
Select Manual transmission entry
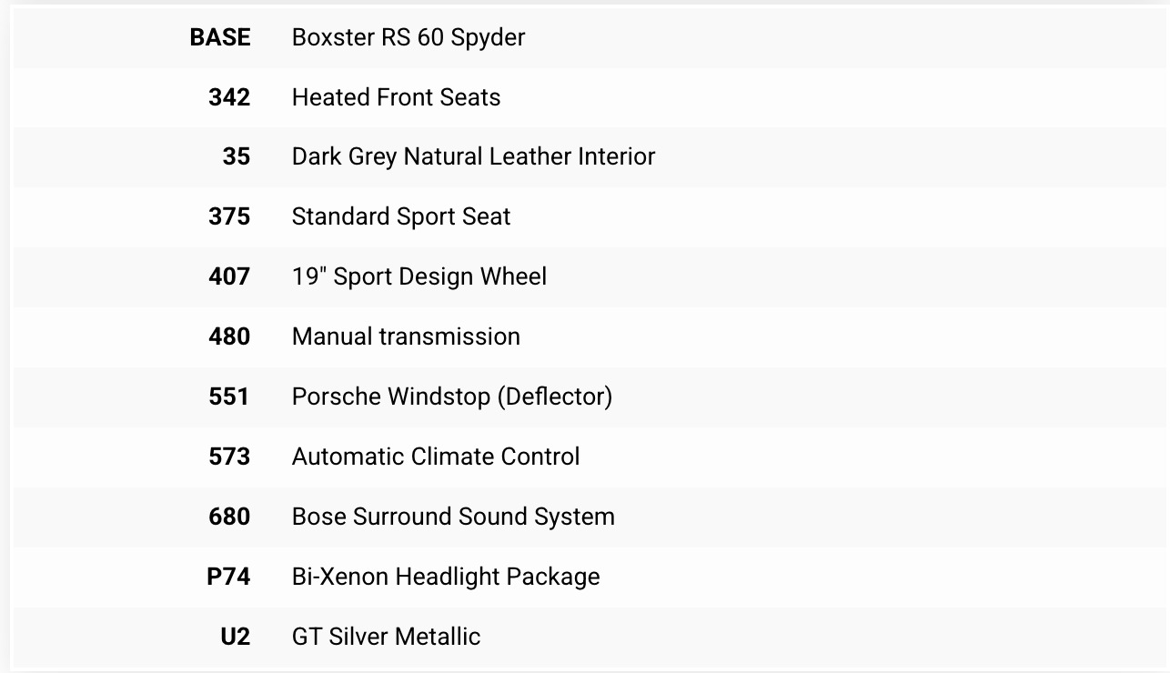pos(406,336)
